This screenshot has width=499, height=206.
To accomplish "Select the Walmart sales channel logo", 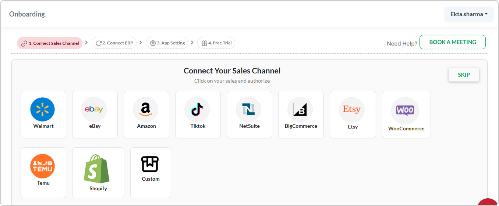I will point(42,109).
